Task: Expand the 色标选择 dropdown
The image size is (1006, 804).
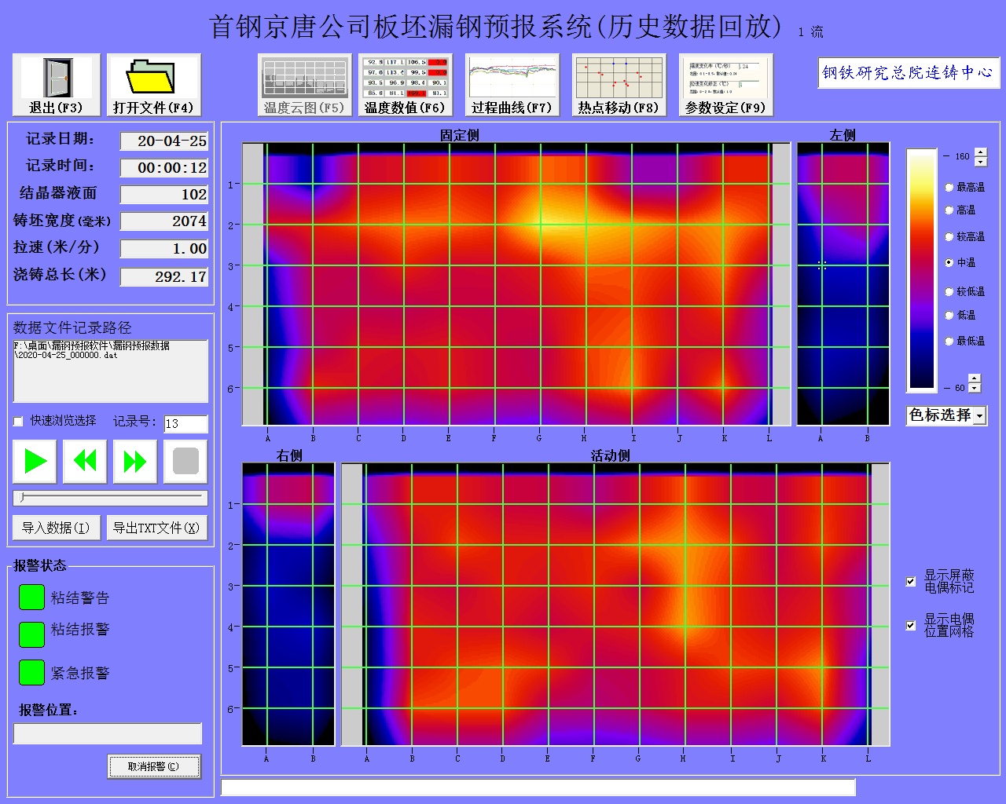Action: (979, 416)
